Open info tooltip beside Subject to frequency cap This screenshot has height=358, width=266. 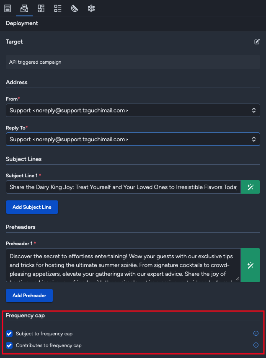pyautogui.click(x=256, y=333)
